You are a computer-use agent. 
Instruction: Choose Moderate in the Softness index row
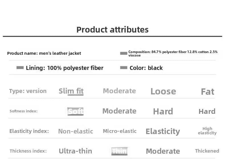119,111
